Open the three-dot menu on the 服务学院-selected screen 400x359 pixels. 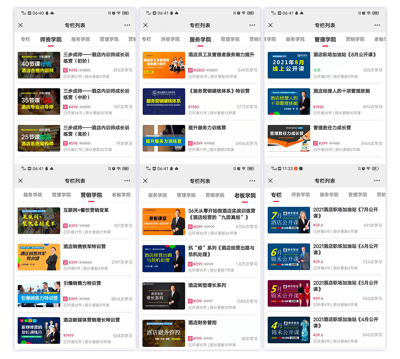point(252,25)
